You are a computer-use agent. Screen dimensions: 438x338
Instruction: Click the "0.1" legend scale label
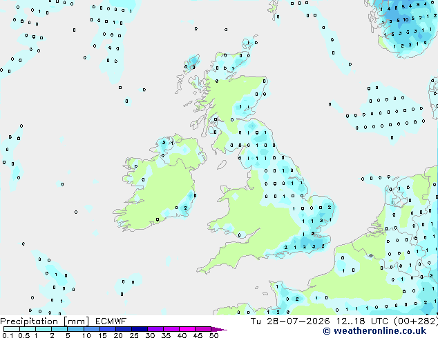[x=8, y=335]
